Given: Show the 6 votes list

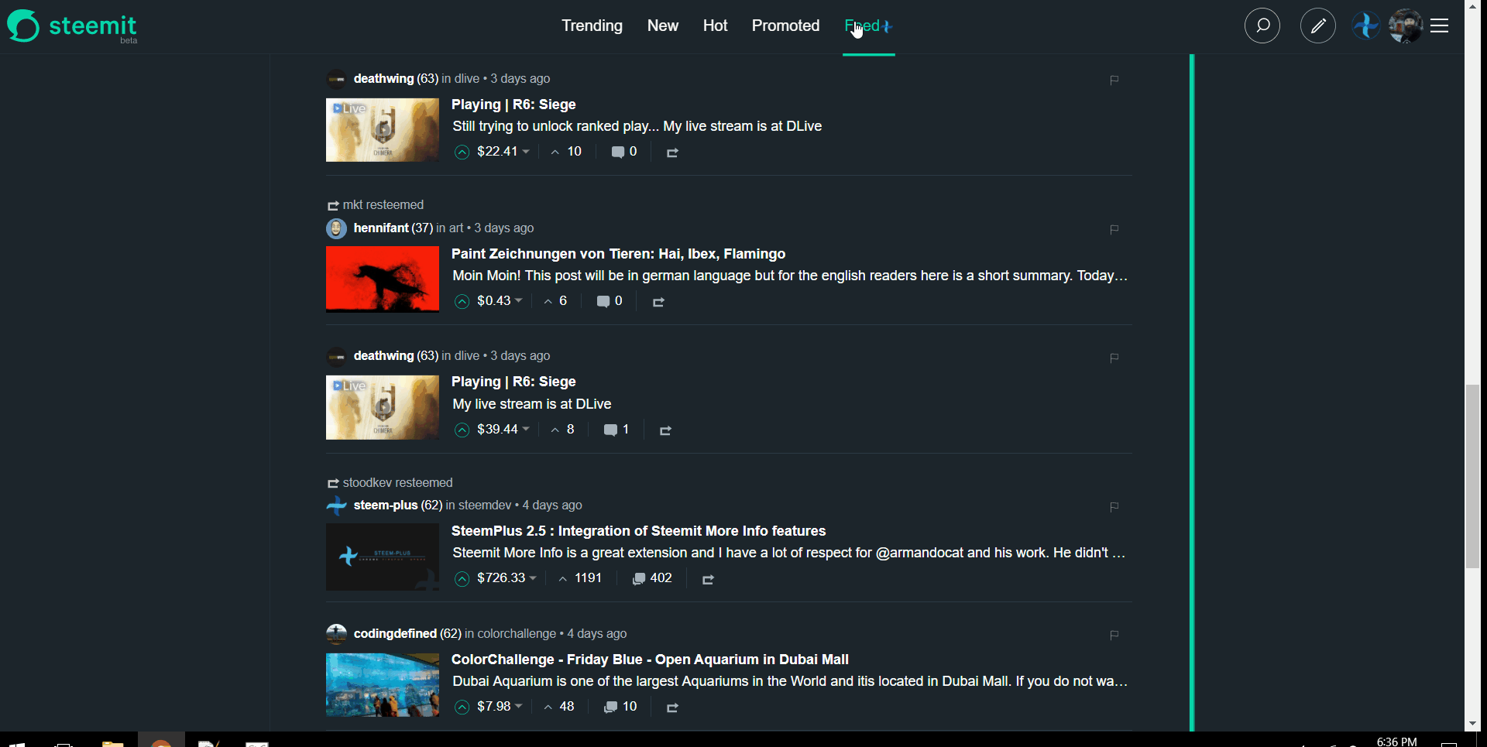Looking at the screenshot, I should [555, 301].
